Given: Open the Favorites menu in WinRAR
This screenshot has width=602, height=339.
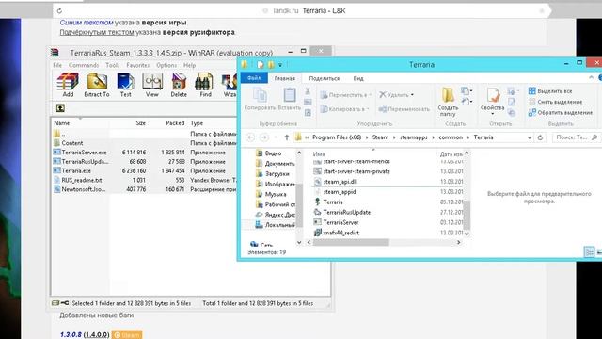Looking at the screenshot, I should (138, 65).
